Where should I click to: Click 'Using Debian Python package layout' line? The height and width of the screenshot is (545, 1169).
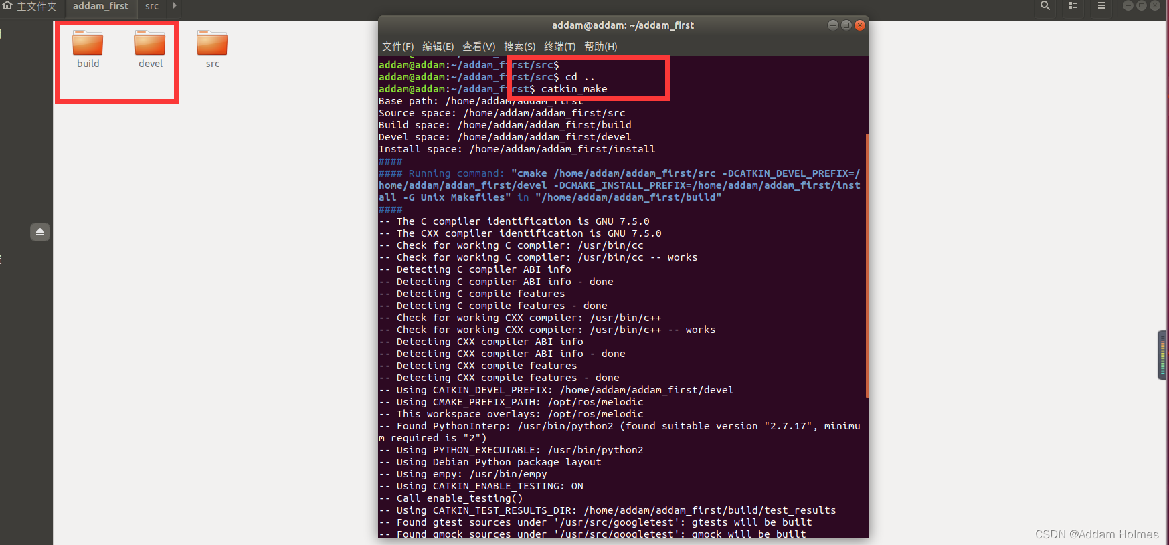coord(490,462)
